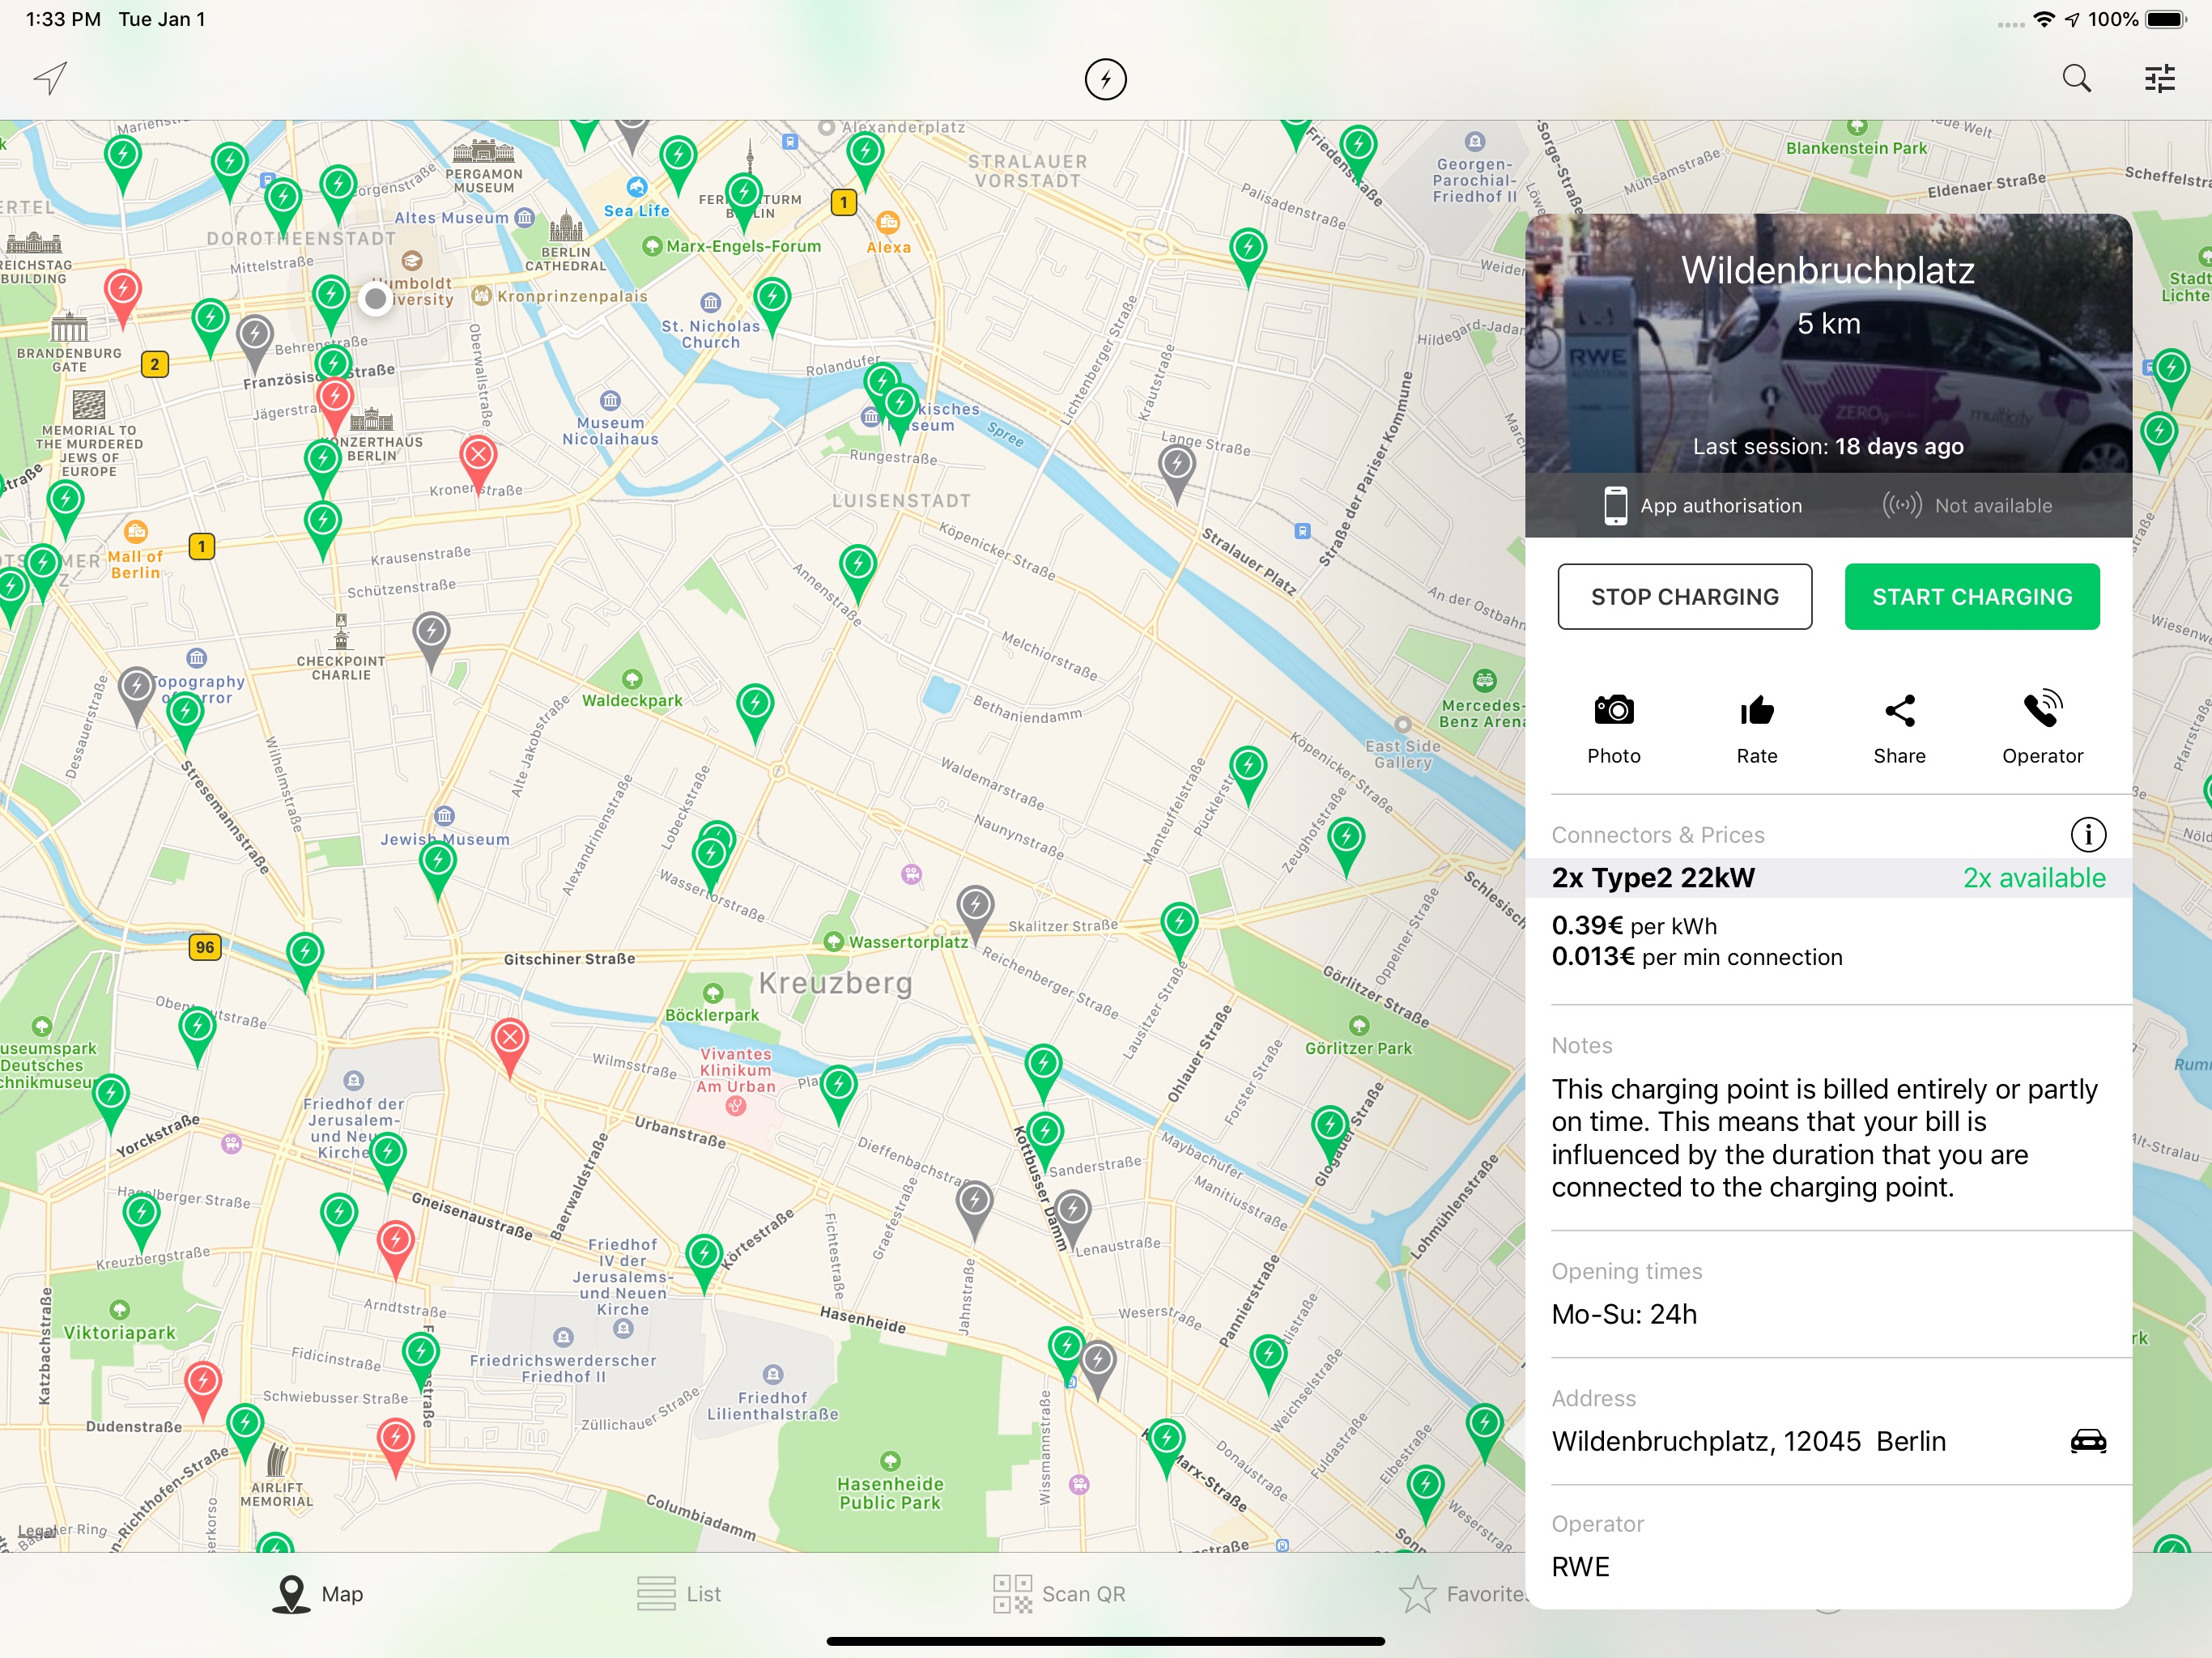Open the Scan QR tab
This screenshot has height=1658, width=2212.
1059,1594
